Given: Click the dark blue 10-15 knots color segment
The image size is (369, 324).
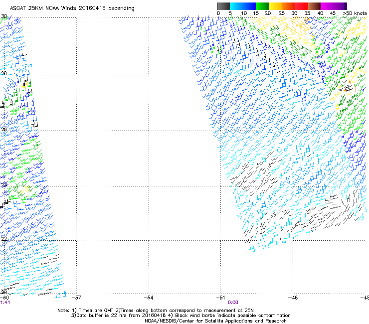Looking at the screenshot, I should pos(249,6).
